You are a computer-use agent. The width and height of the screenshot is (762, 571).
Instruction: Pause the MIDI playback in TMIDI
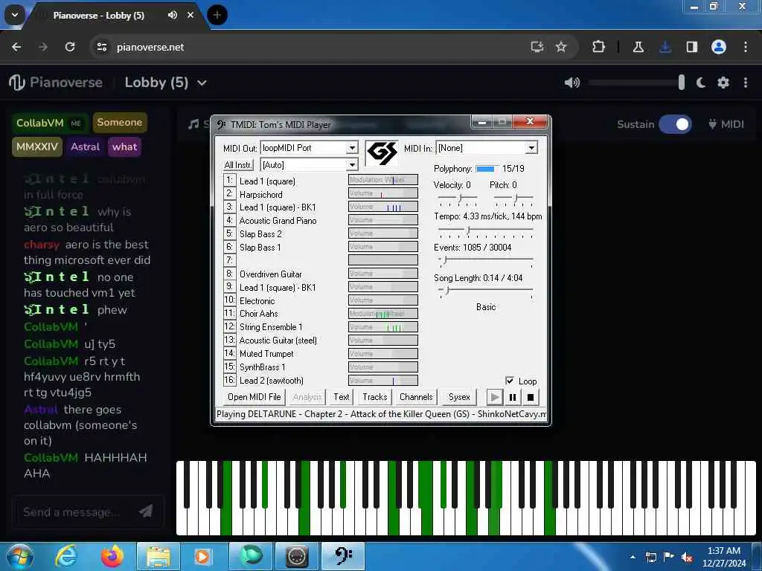click(513, 397)
